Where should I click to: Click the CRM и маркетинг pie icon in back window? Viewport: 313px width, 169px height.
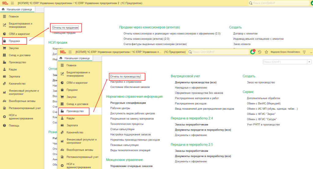coord(5,34)
